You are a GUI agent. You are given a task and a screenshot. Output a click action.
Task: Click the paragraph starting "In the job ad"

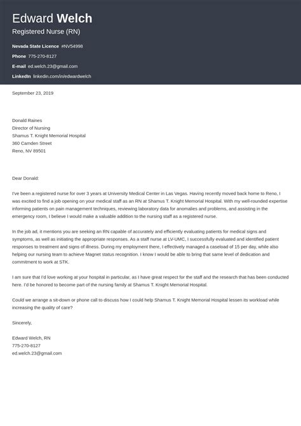click(x=147, y=247)
